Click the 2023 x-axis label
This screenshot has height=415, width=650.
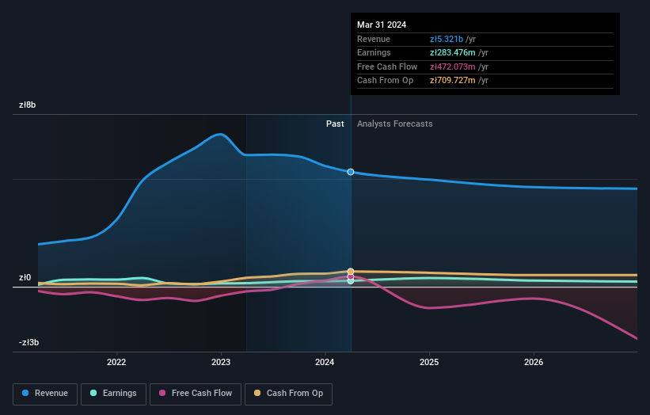(221, 362)
